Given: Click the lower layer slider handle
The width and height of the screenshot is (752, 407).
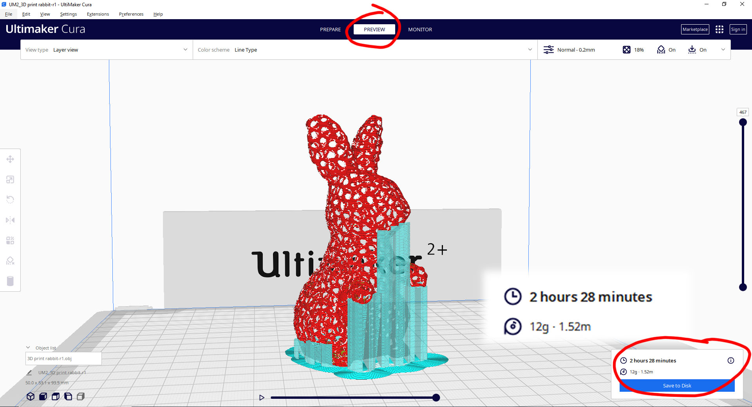Looking at the screenshot, I should [x=743, y=287].
